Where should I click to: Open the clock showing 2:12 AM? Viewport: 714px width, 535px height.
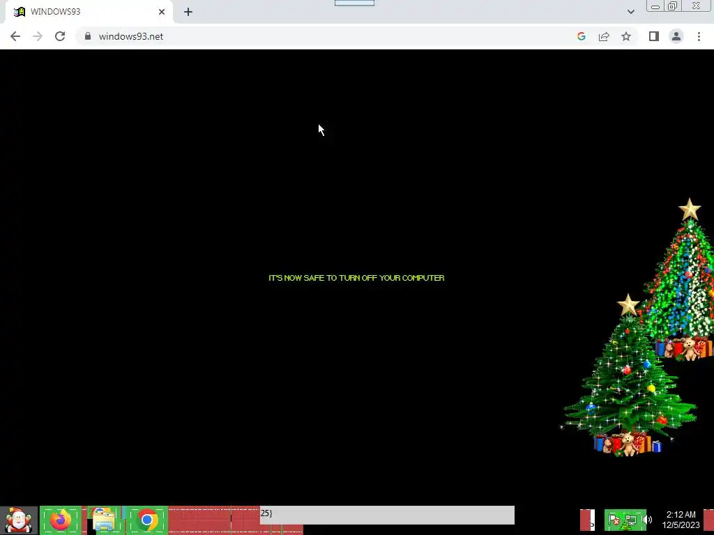point(681,520)
